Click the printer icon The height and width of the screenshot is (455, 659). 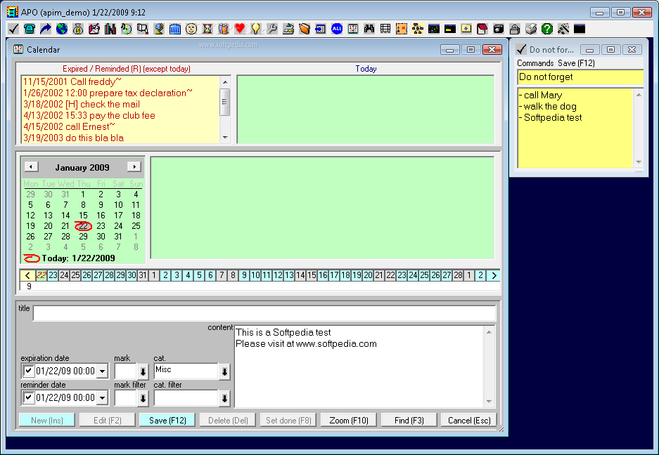pos(531,29)
